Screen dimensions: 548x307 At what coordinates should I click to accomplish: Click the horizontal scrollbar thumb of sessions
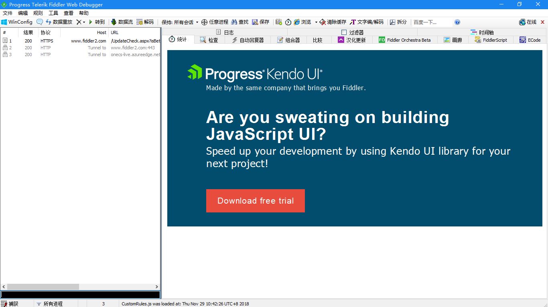coord(43,287)
